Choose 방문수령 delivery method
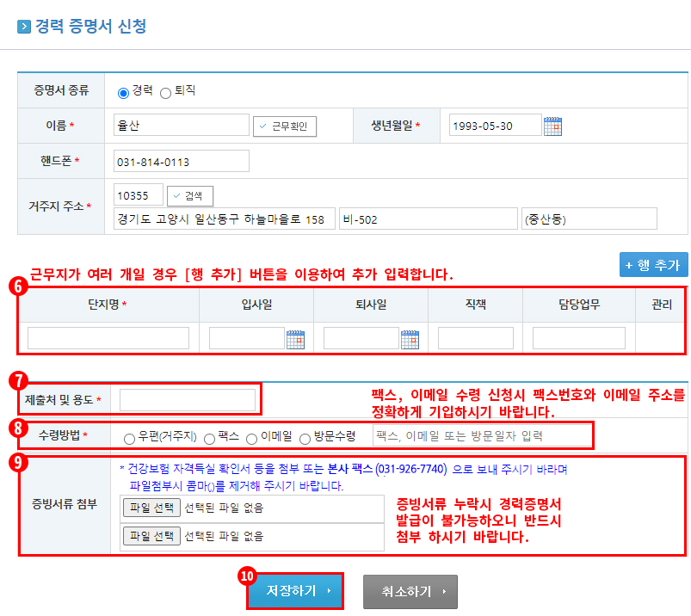 point(305,439)
